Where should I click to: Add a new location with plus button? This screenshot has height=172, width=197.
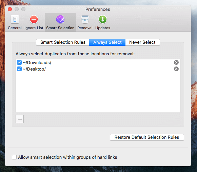[x=20, y=119]
